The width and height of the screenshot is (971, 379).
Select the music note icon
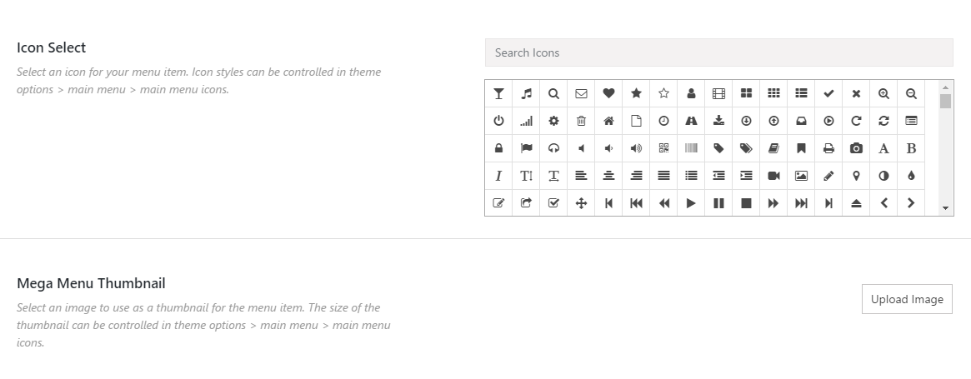point(526,93)
